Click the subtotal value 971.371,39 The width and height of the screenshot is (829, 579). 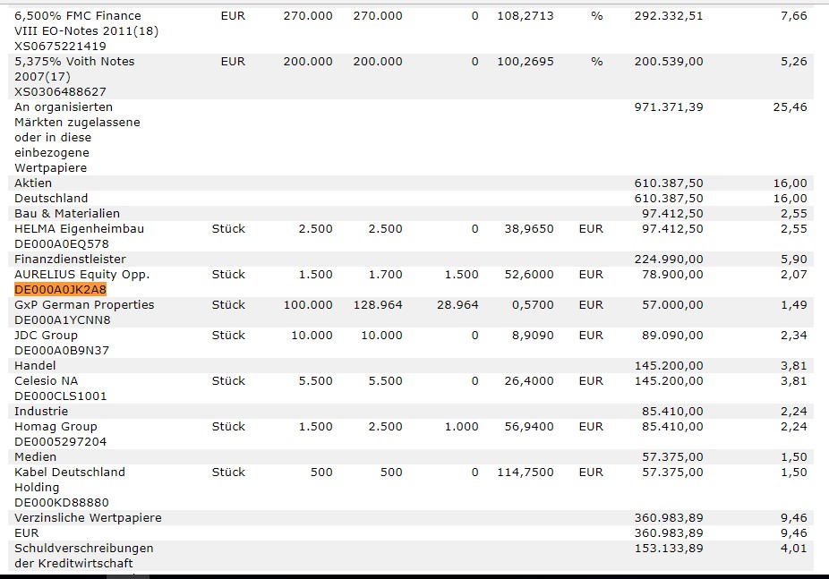click(668, 107)
